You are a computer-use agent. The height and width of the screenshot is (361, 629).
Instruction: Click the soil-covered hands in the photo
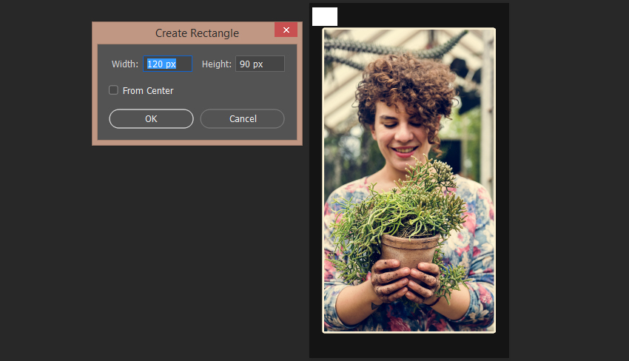tap(404, 283)
